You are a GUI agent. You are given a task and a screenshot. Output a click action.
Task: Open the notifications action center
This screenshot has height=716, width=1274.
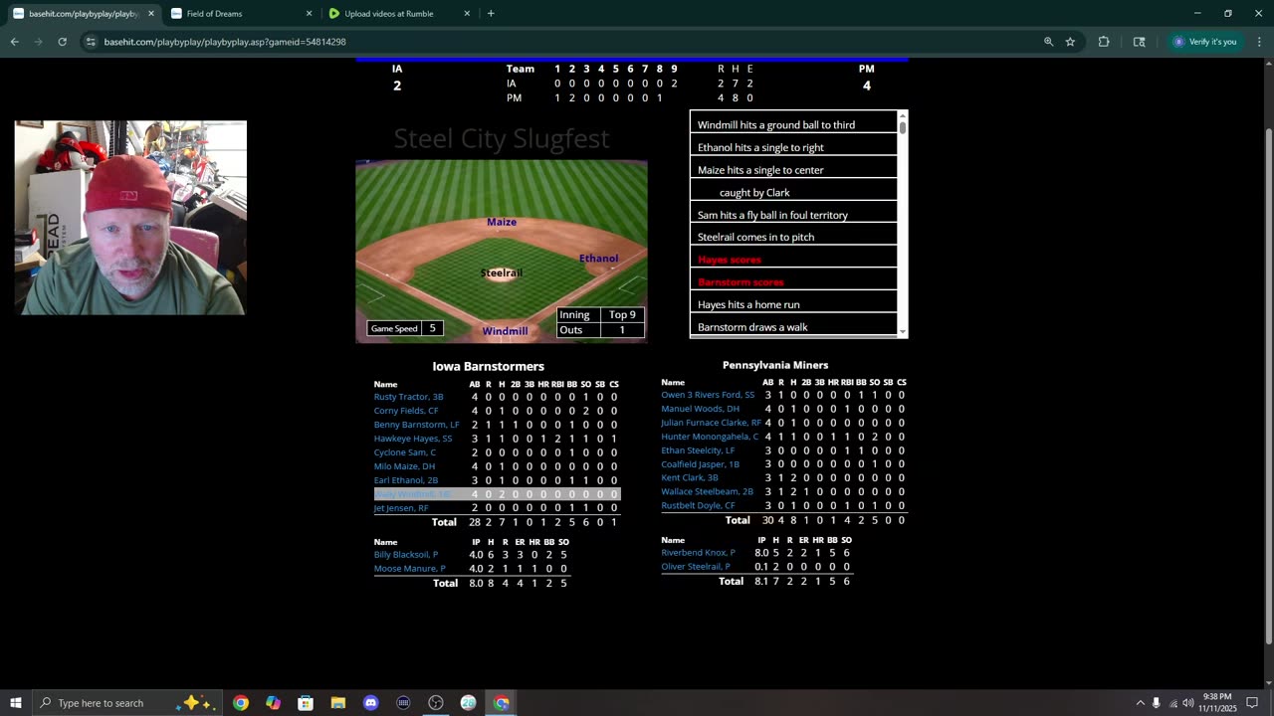tap(1253, 703)
